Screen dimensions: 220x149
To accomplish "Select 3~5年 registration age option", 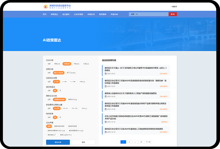I will (x=64, y=82).
